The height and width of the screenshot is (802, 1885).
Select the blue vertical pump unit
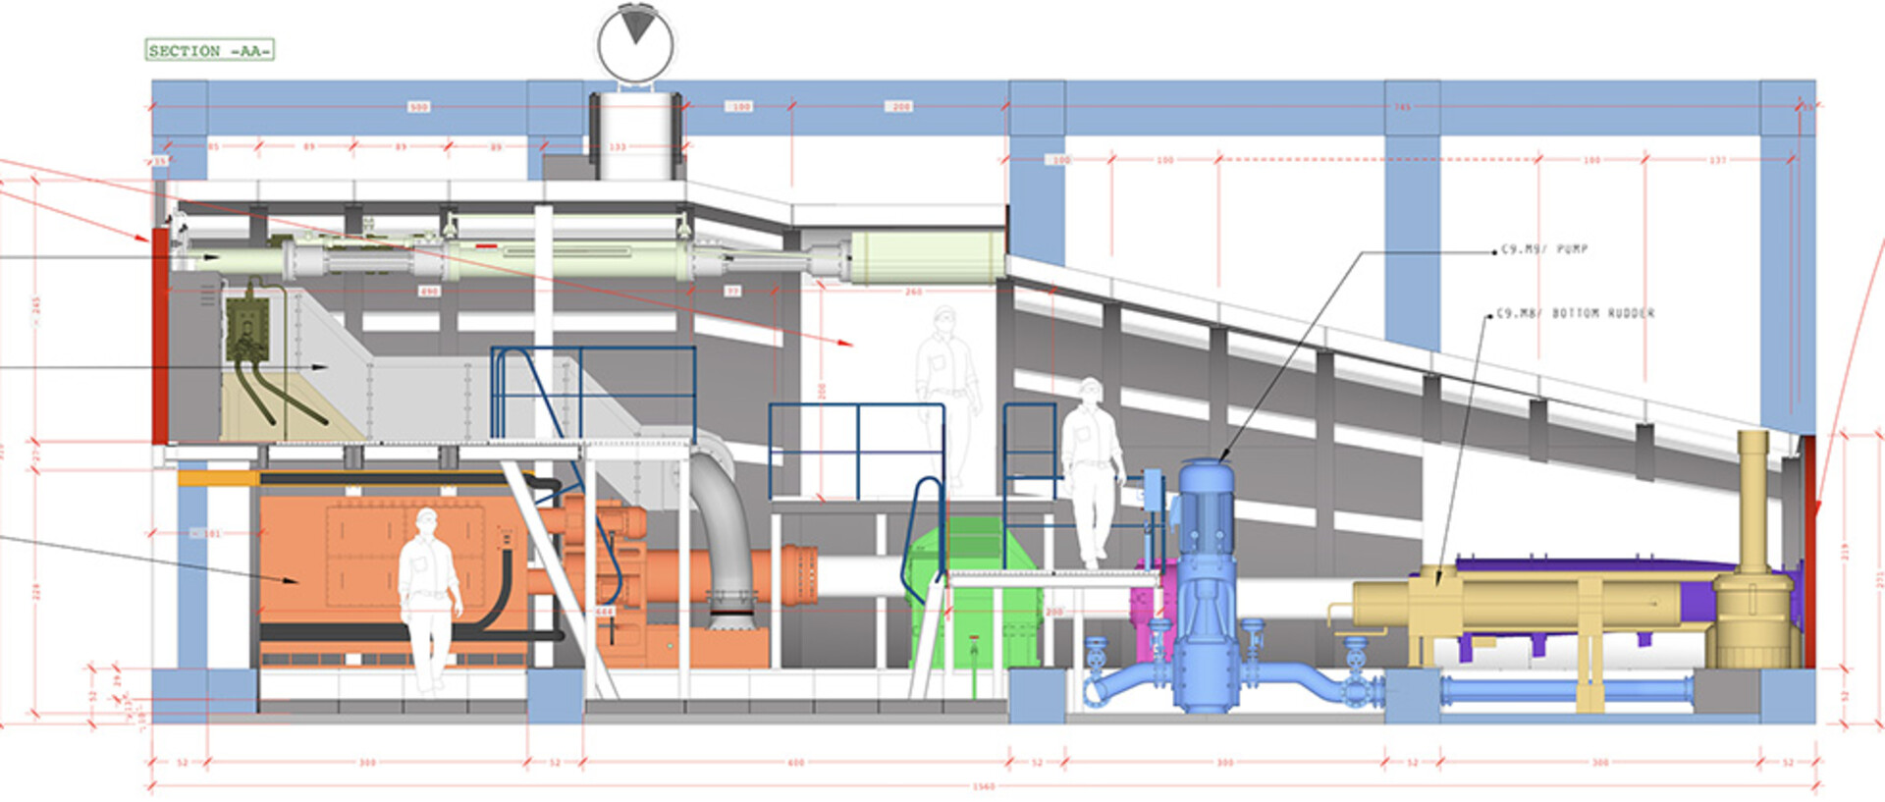click(1206, 584)
